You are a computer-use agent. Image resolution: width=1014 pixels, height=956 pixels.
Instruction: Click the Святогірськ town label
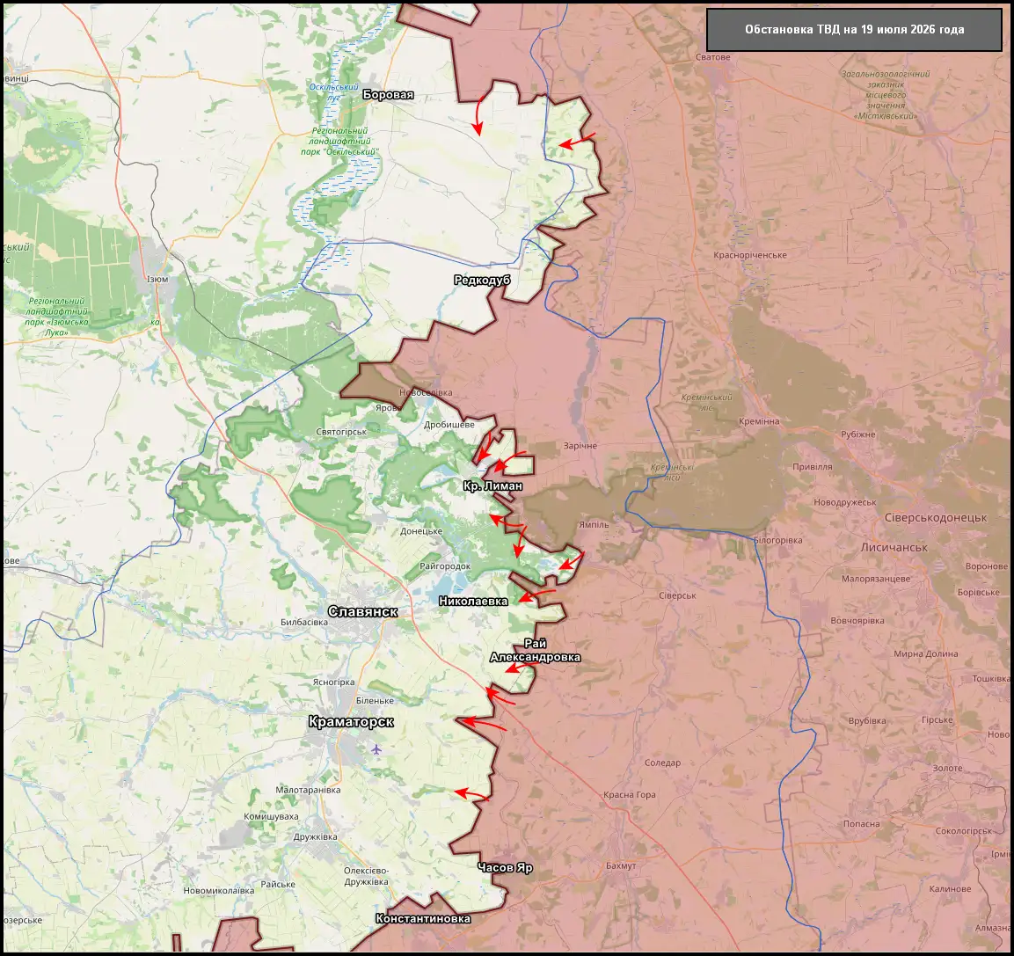tap(341, 432)
